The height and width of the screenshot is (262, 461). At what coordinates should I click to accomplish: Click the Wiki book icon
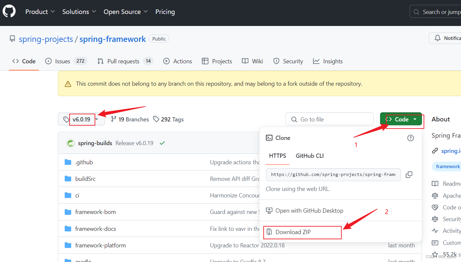245,61
